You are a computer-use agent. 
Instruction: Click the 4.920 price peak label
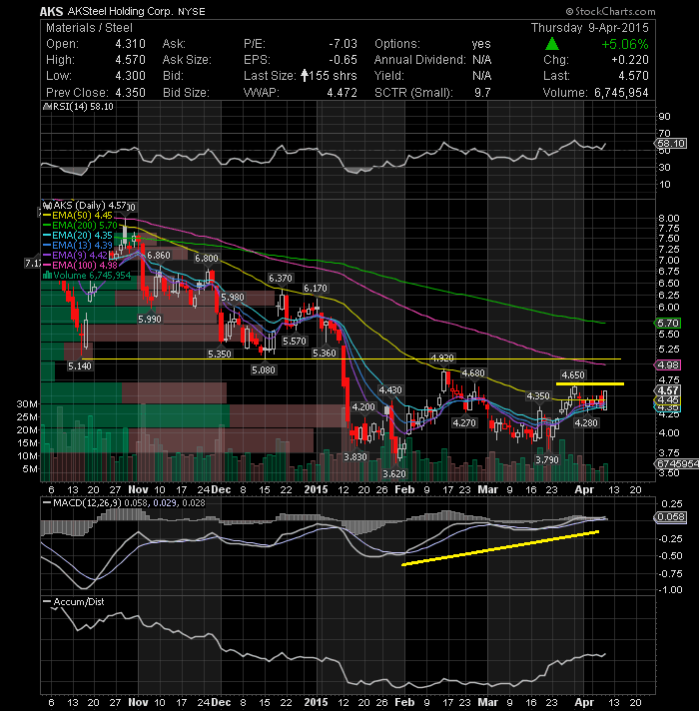442,357
